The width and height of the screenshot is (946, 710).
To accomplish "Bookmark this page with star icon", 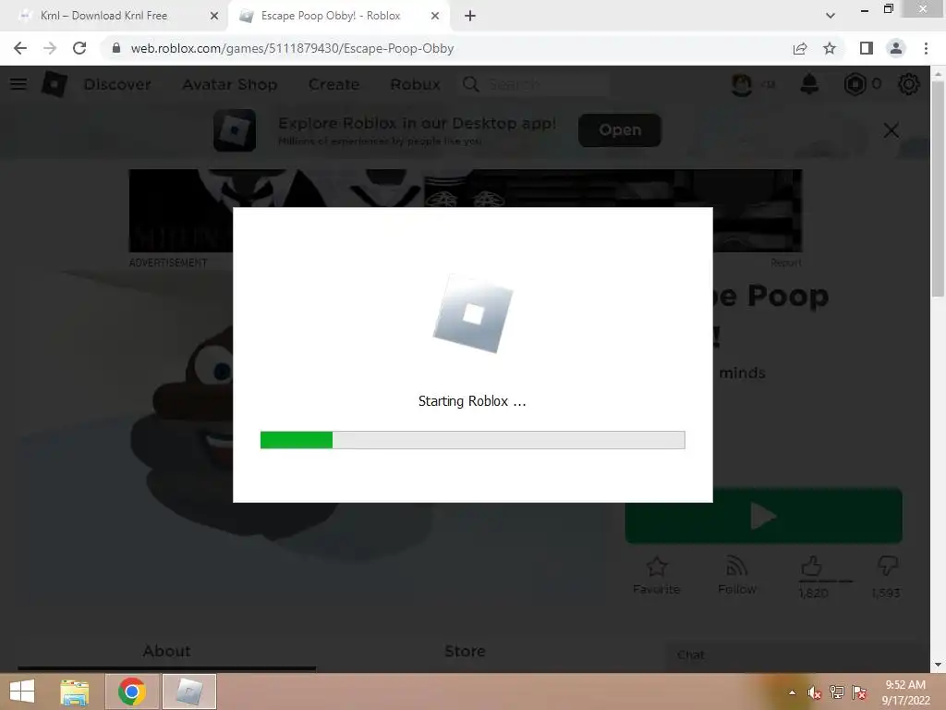I will (x=830, y=48).
